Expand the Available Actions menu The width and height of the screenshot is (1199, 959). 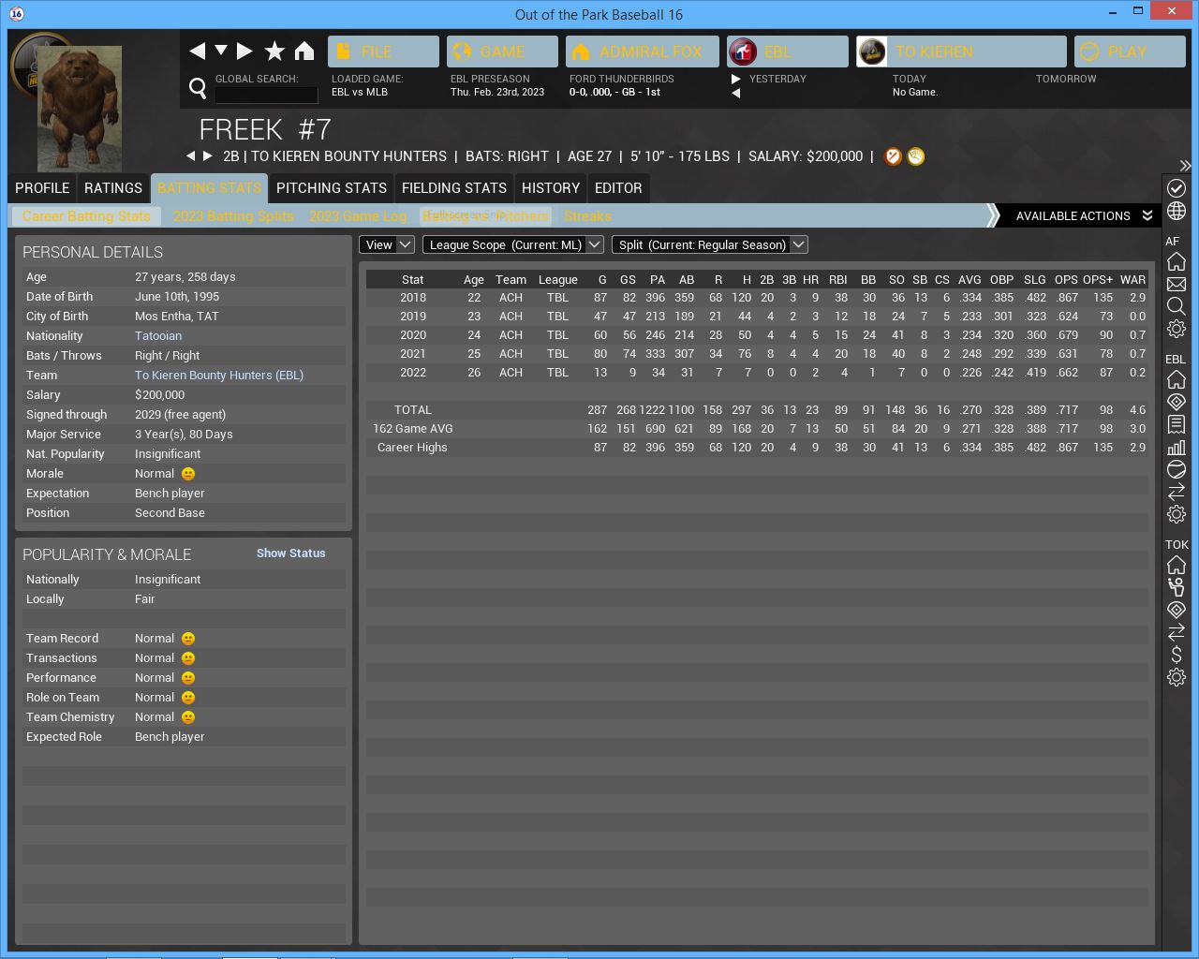pyautogui.click(x=1084, y=215)
